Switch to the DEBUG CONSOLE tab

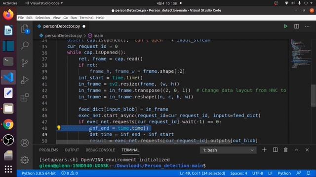coord(100,150)
